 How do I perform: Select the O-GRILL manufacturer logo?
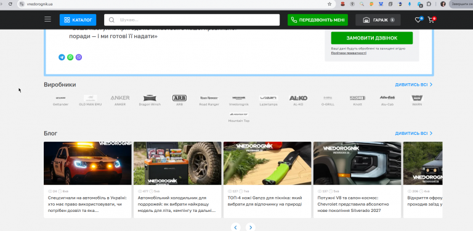click(x=328, y=98)
